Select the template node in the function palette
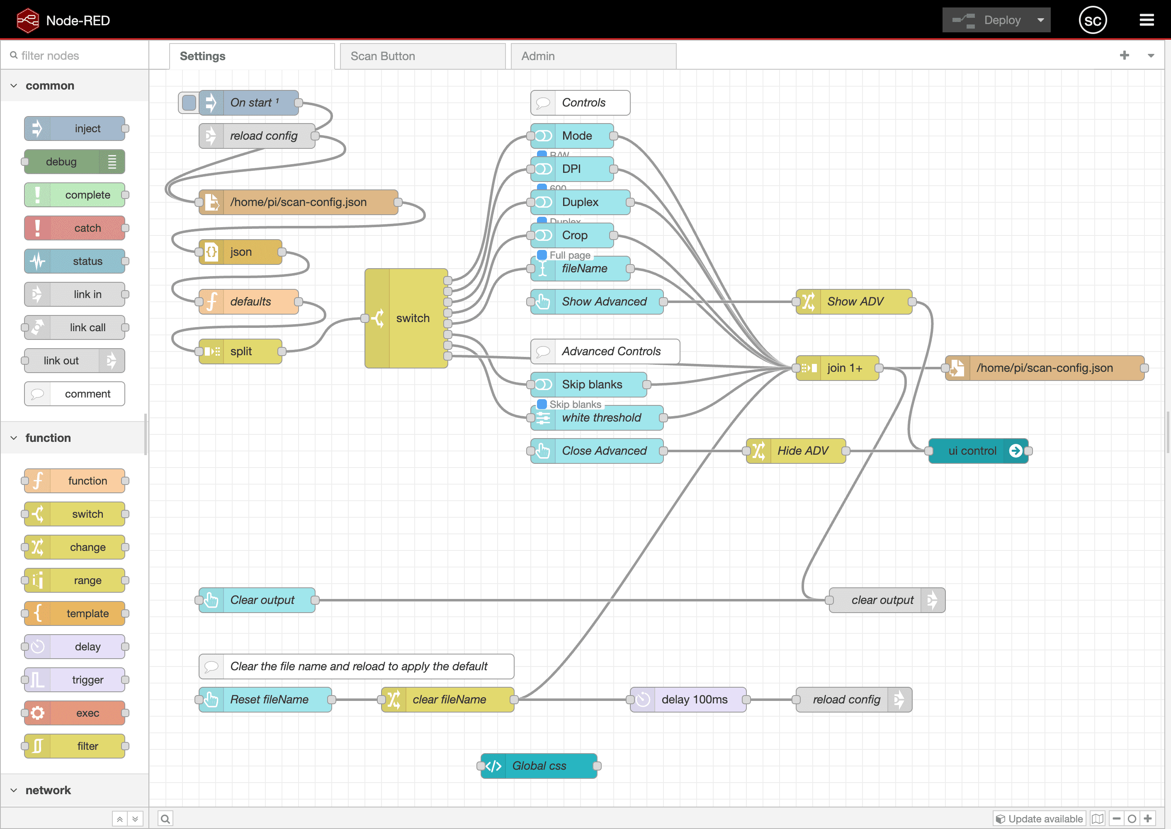1171x829 pixels. [75, 613]
